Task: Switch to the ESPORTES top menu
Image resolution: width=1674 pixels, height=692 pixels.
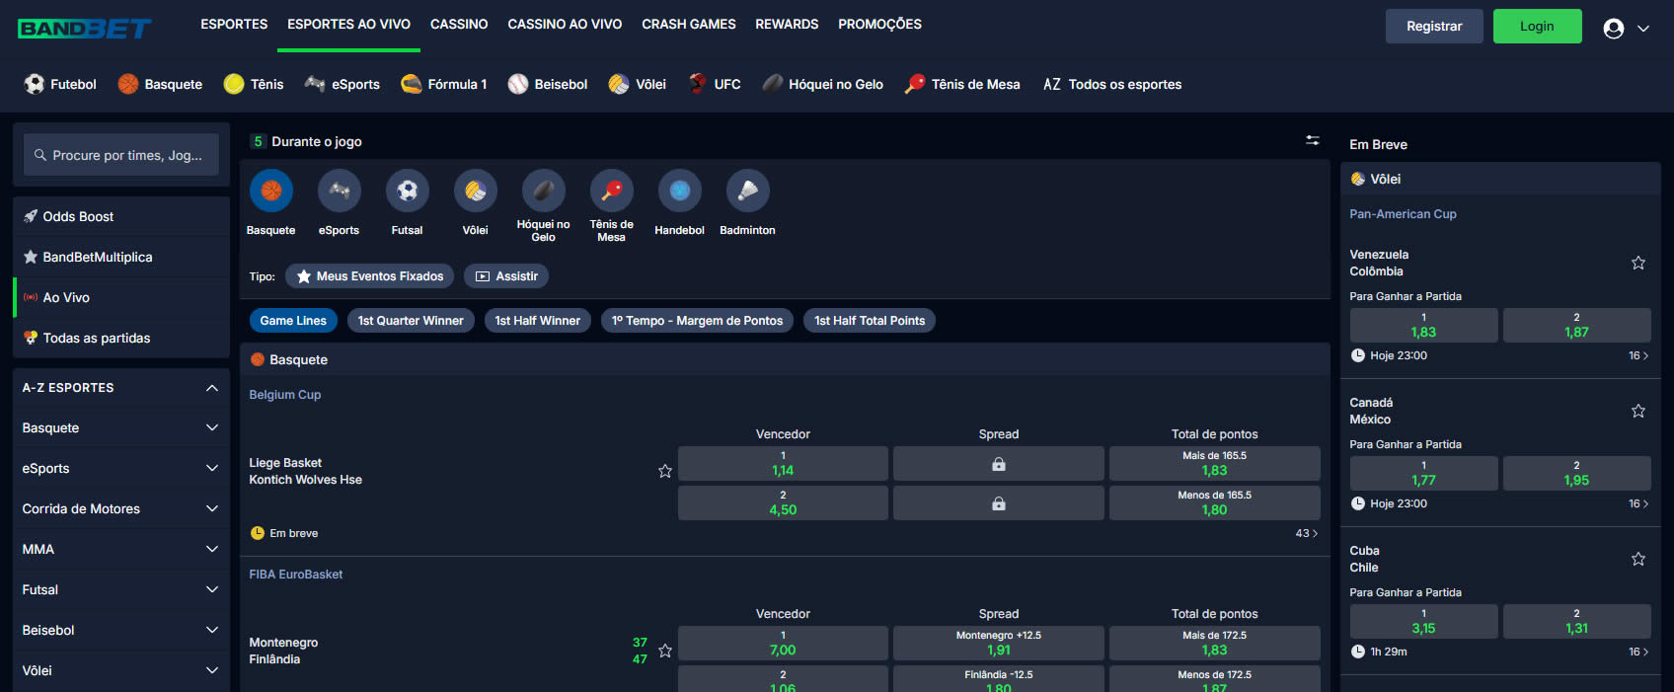Action: tap(234, 24)
